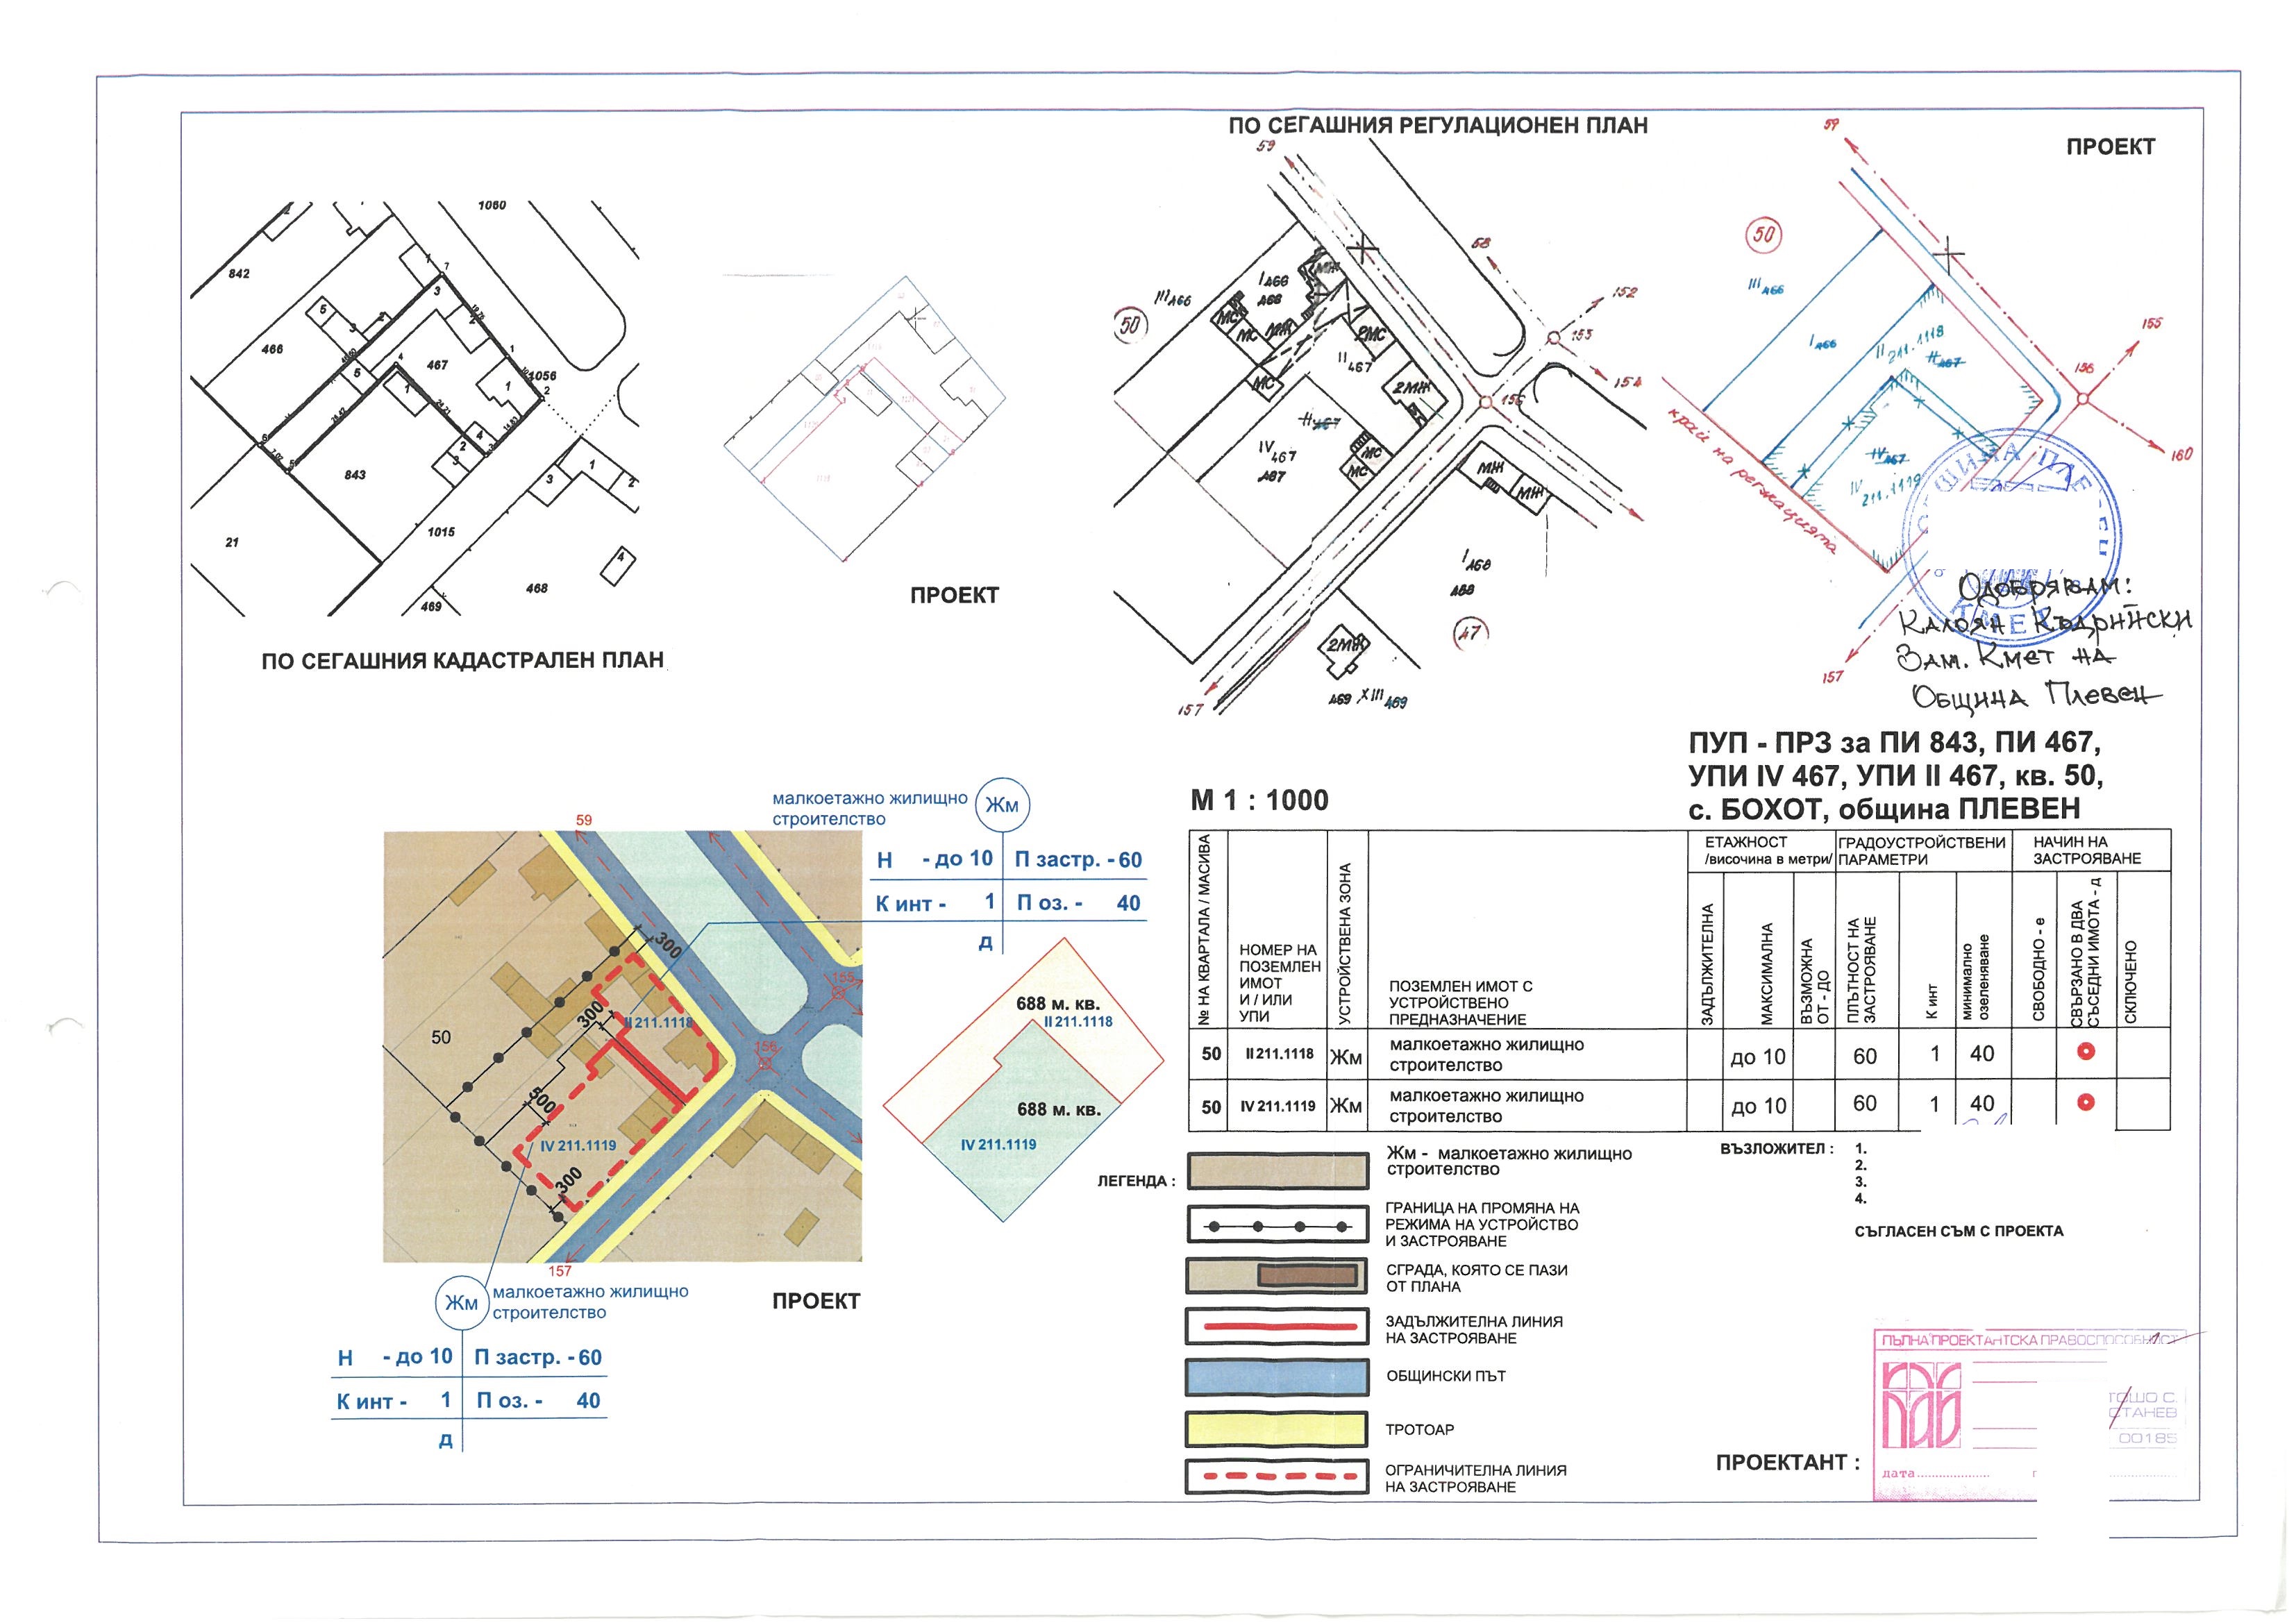Click the dotted boundary line legend swatch
The image size is (2296, 1623).
click(1277, 1225)
